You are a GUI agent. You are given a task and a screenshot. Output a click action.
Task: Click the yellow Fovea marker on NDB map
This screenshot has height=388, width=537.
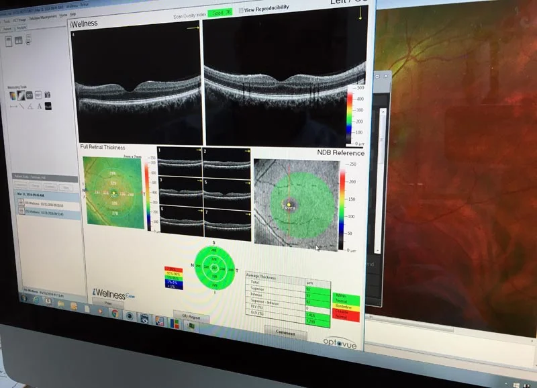[x=289, y=205]
